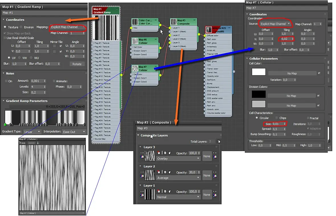Click the white Cell Color swatch
This screenshot has height=216, width=336.
coord(259,72)
